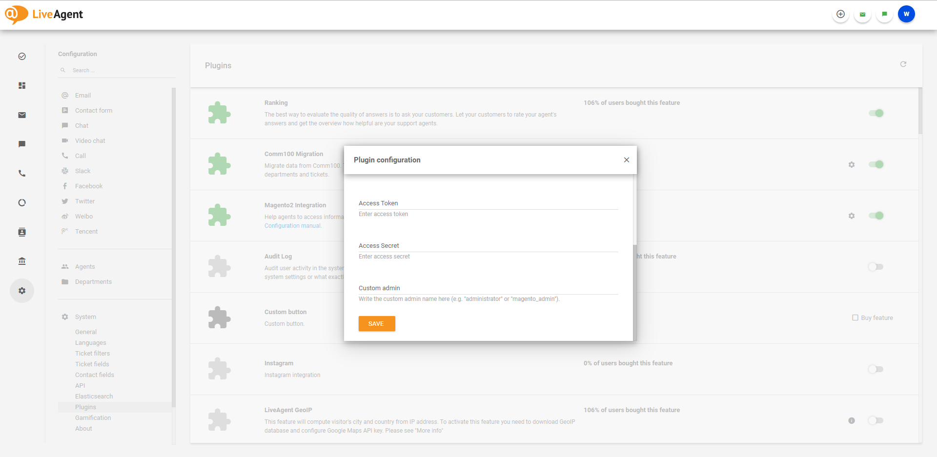Select Gamification in the System menu
This screenshot has height=457, width=937.
[x=93, y=418]
